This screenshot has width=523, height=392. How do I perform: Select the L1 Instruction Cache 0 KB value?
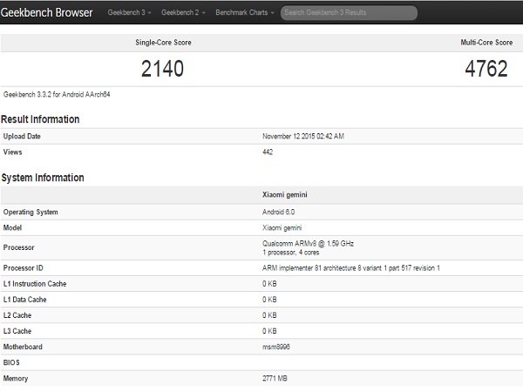(269, 284)
